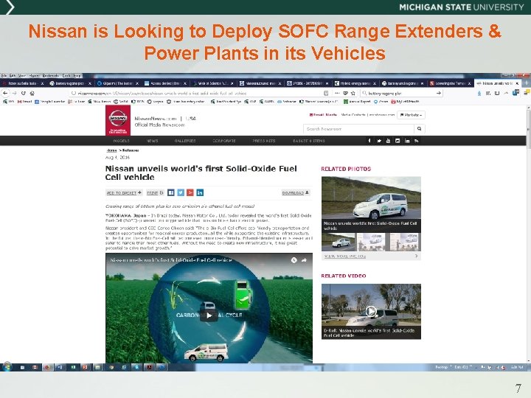Switch to the Hybrid energy storage tab
The image size is (531, 398).
coord(355,83)
